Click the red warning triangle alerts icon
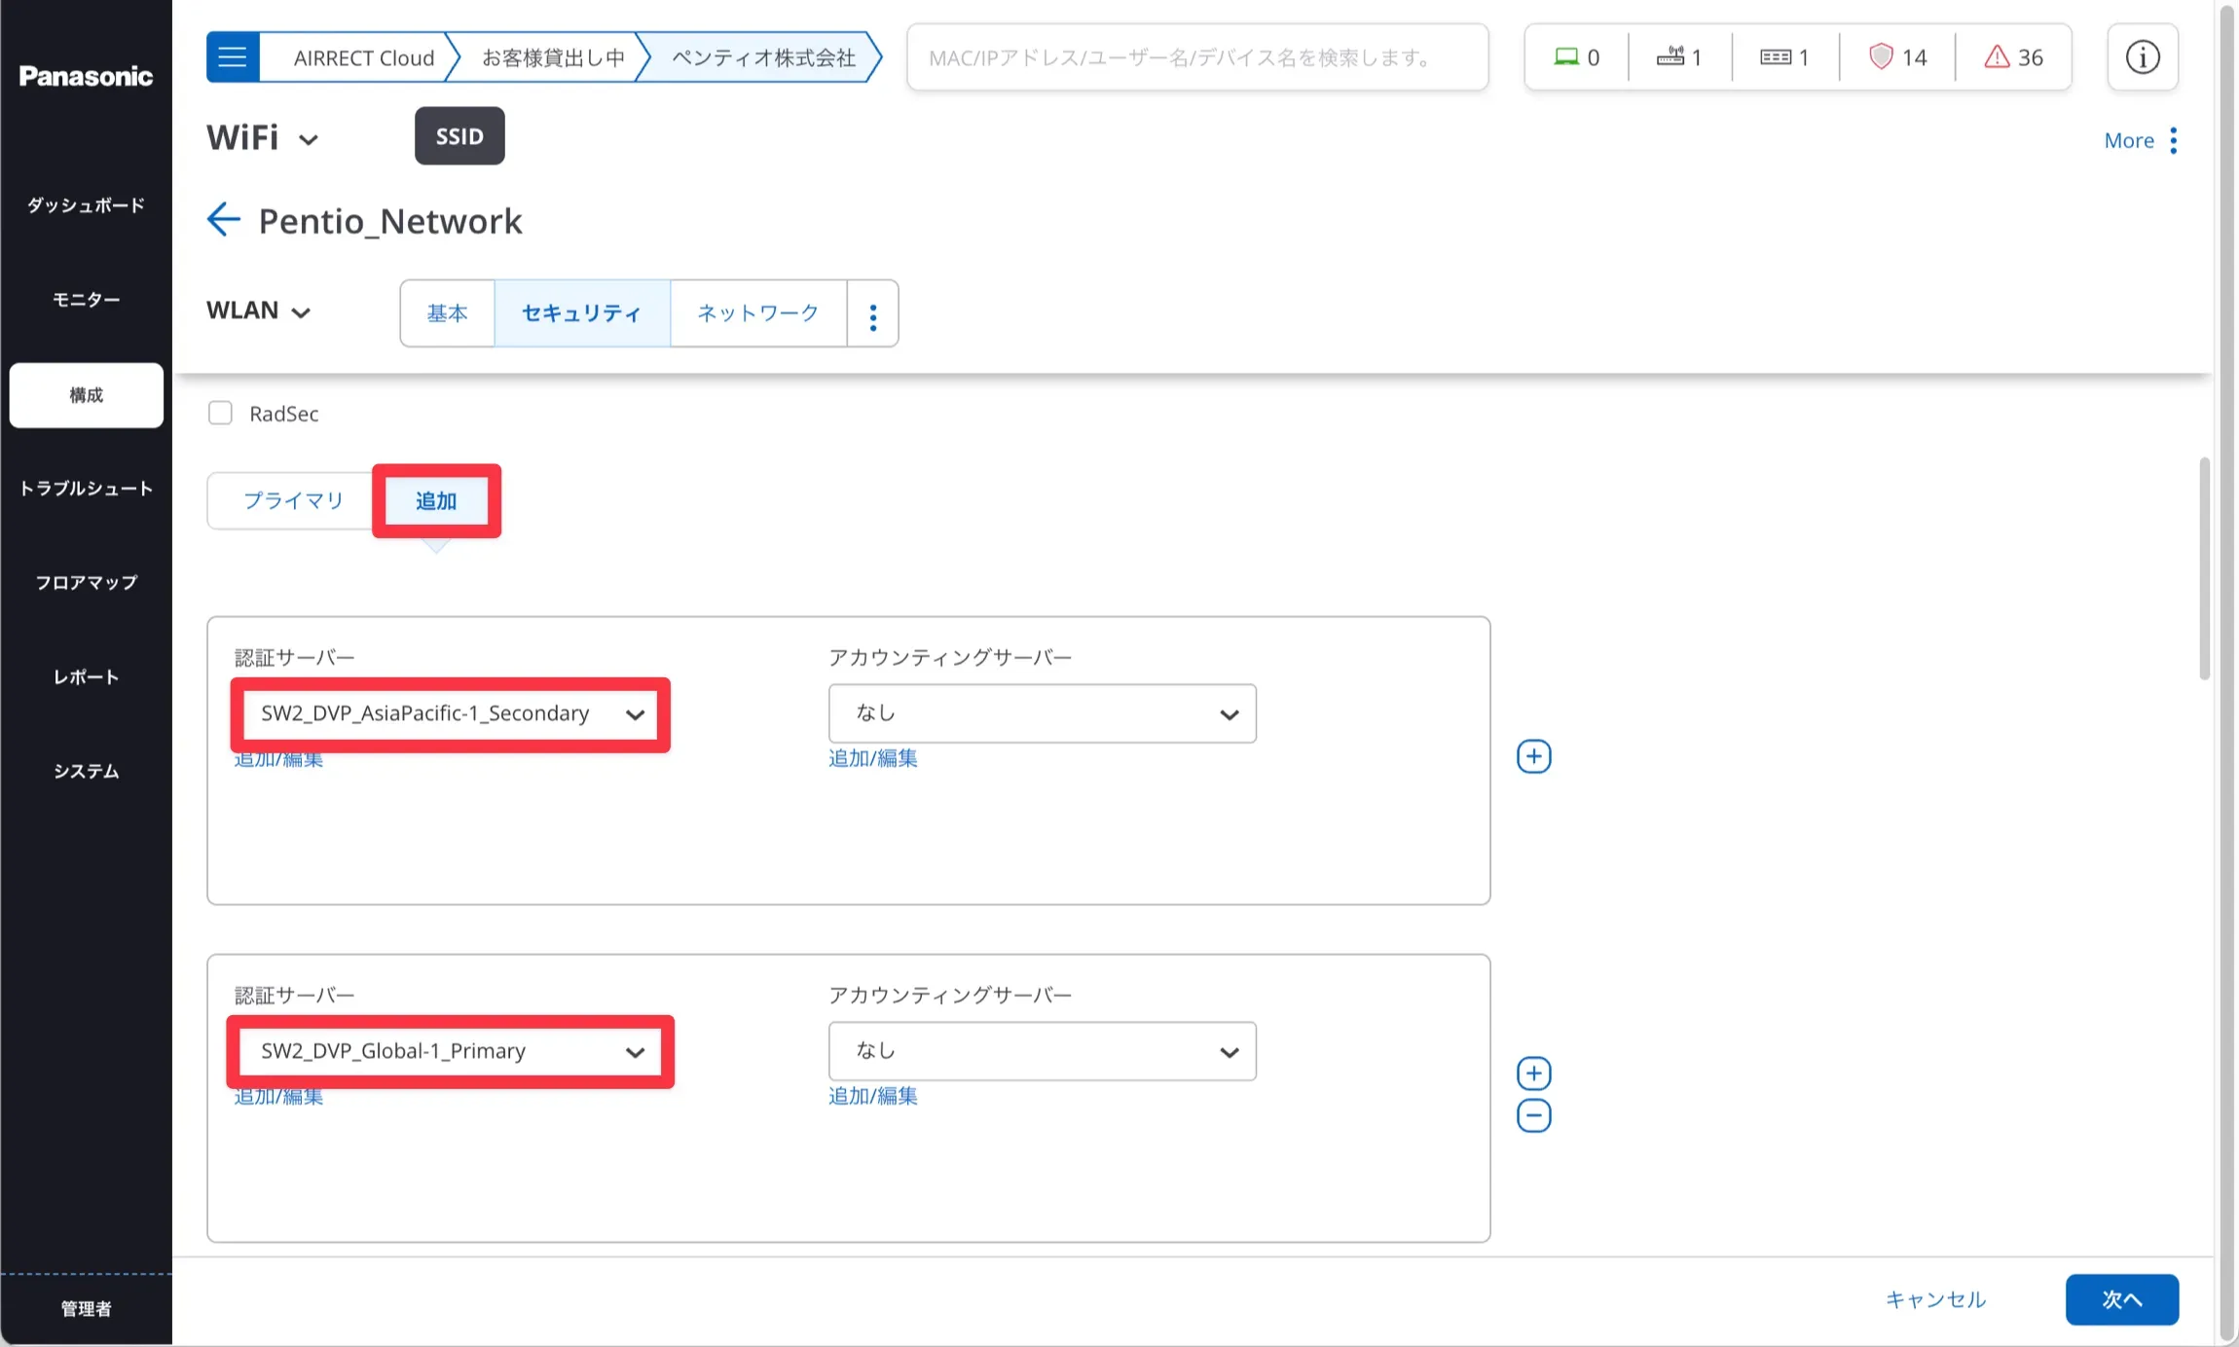Viewport: 2239px width, 1347px height. click(x=1997, y=57)
